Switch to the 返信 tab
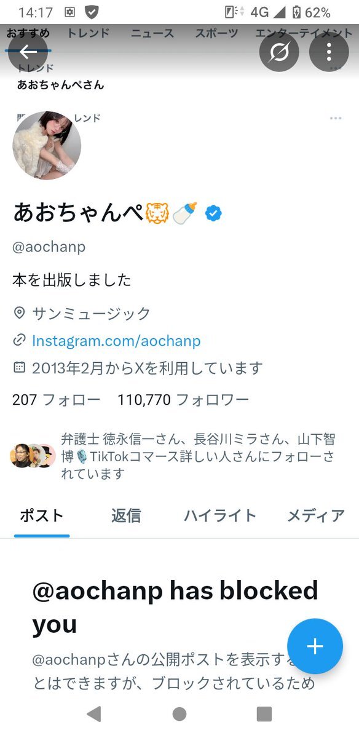 (x=126, y=515)
